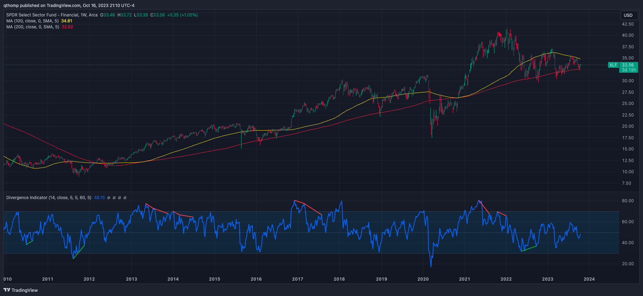Screen dimensions: 643x296
Task: Click the 7.50 price axis label
Action: click(x=627, y=183)
